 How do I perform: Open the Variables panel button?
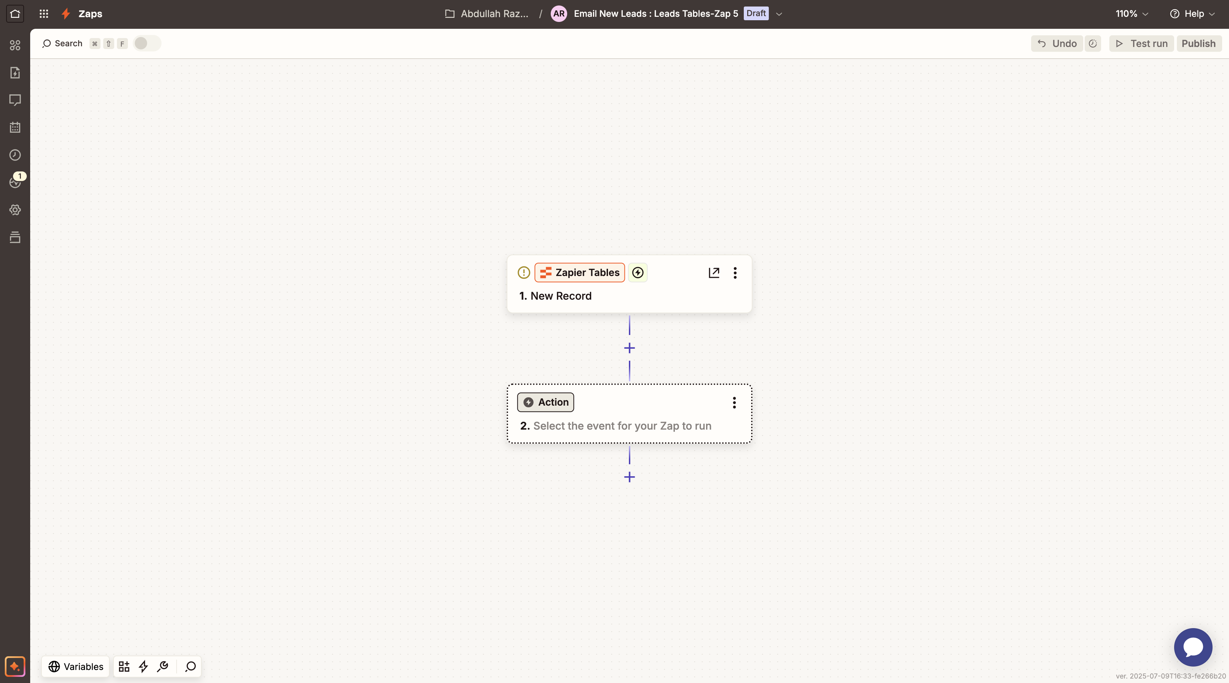(x=76, y=666)
